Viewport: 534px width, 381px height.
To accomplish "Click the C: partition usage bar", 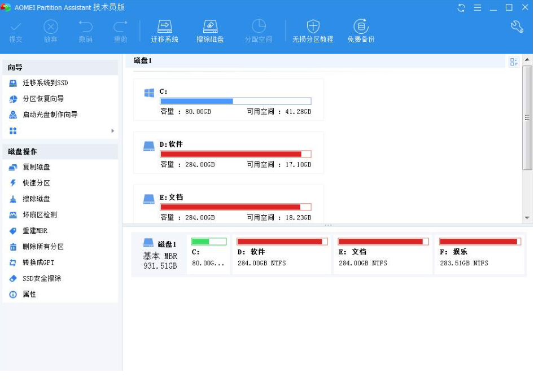I will [235, 101].
